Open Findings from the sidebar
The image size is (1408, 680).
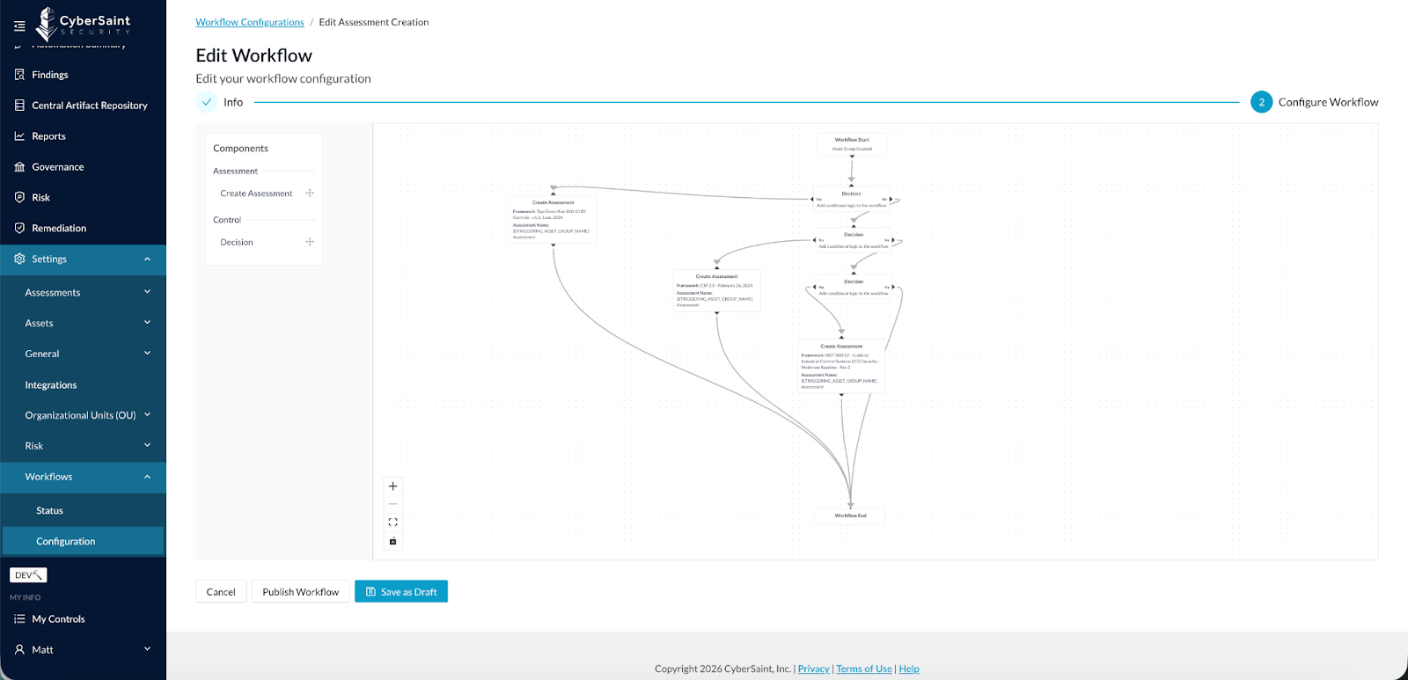(50, 75)
